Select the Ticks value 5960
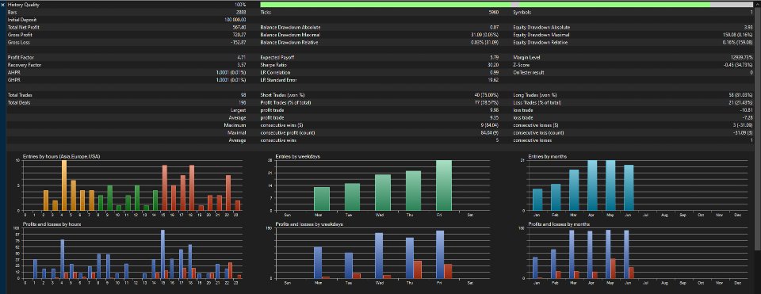Screen dimensions: 761x294 494,12
